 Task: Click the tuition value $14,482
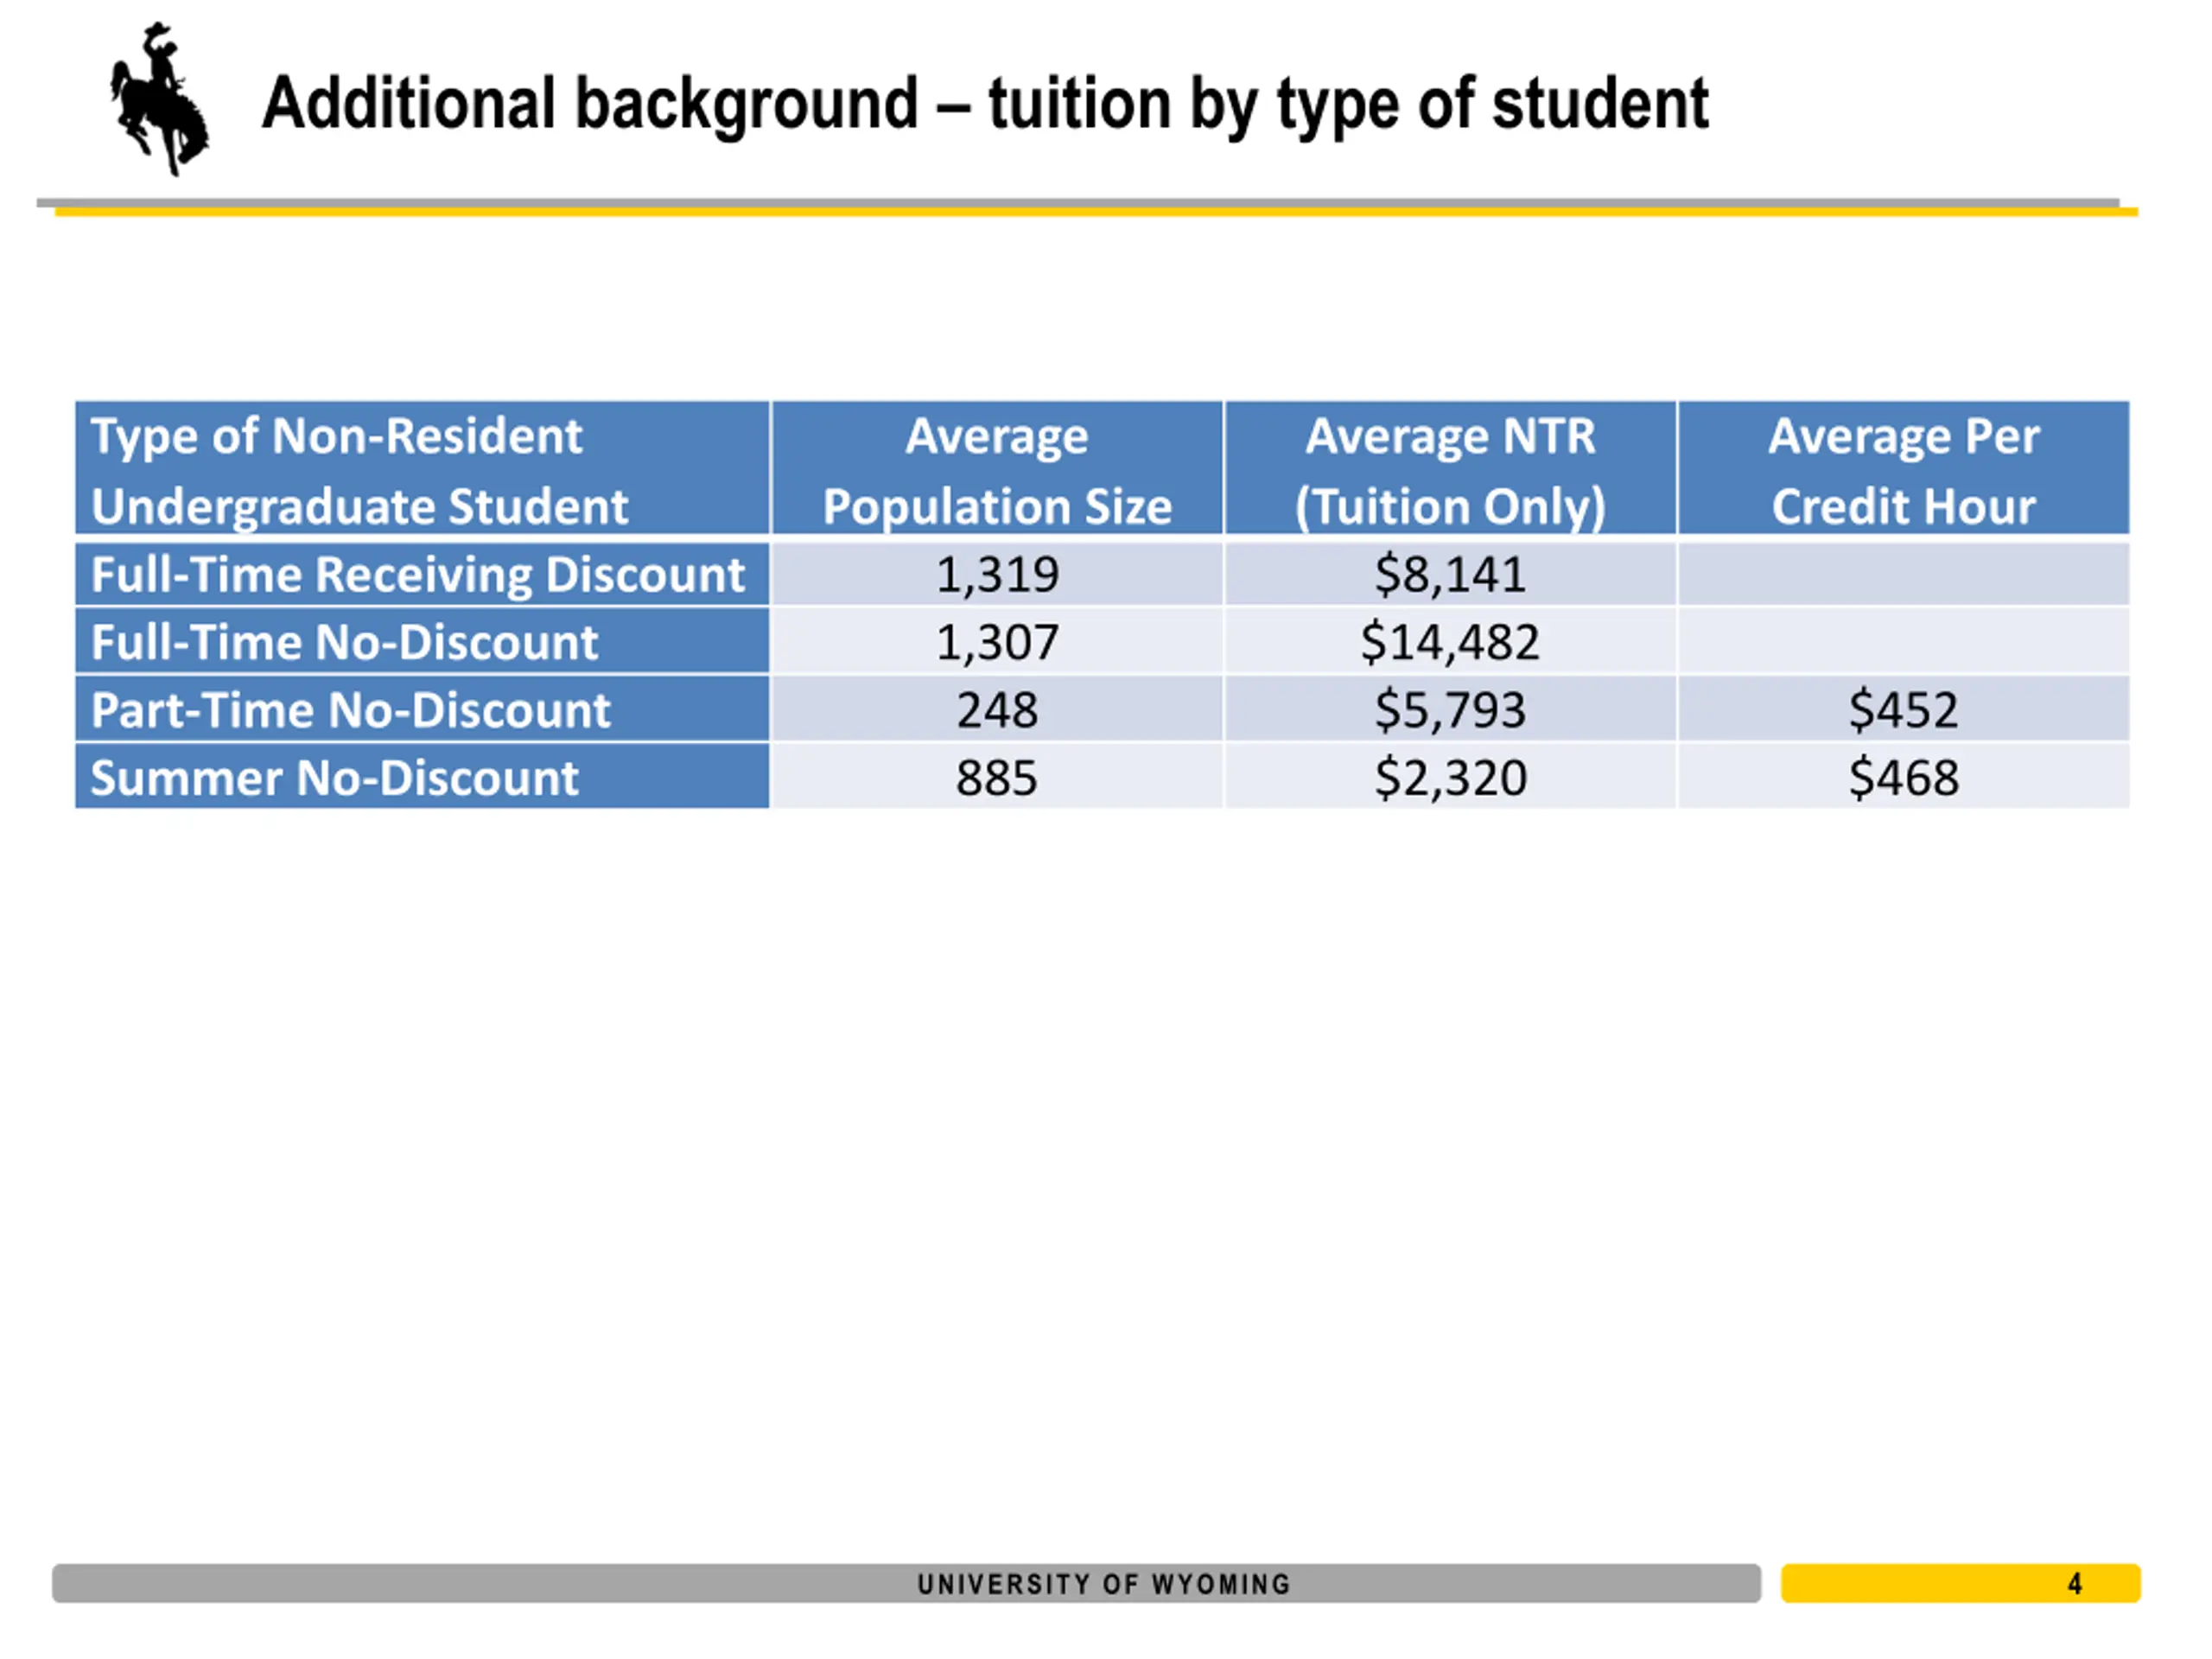click(x=1450, y=642)
